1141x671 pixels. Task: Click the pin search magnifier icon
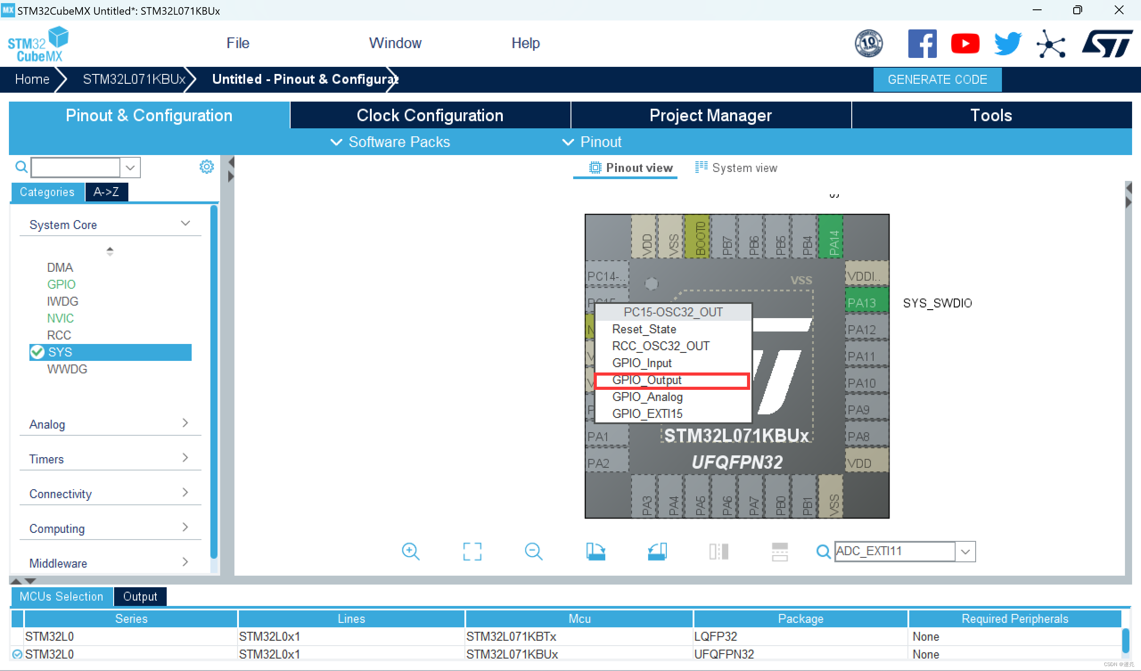823,551
